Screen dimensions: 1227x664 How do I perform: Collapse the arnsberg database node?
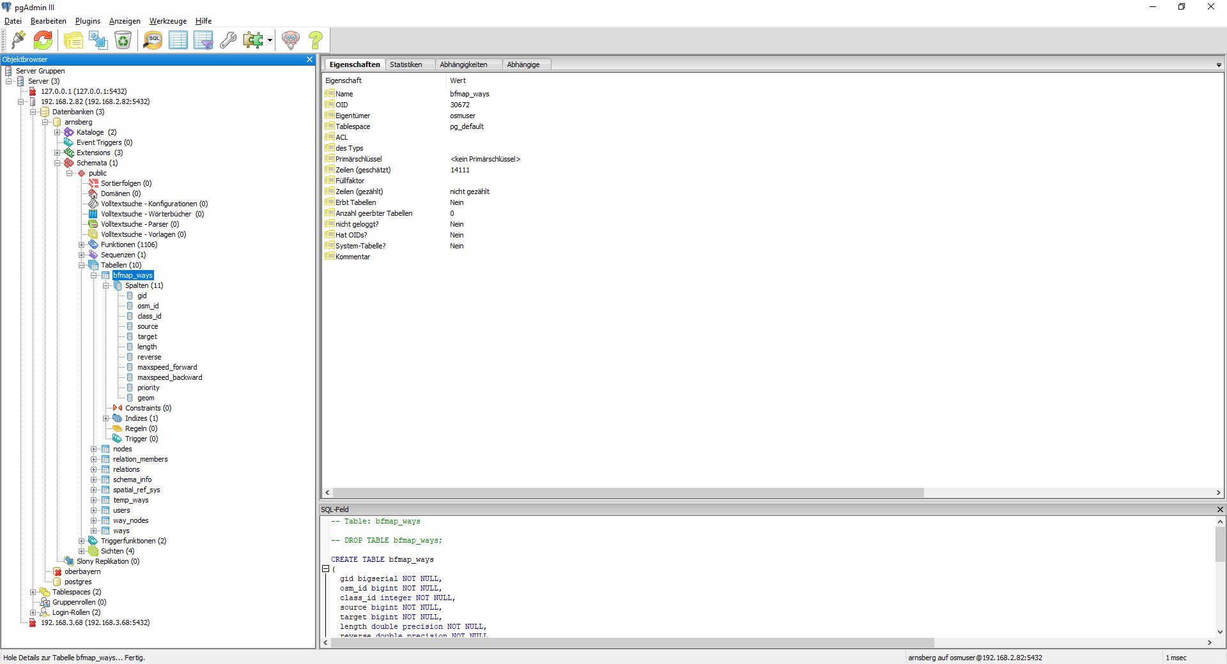[x=45, y=122]
